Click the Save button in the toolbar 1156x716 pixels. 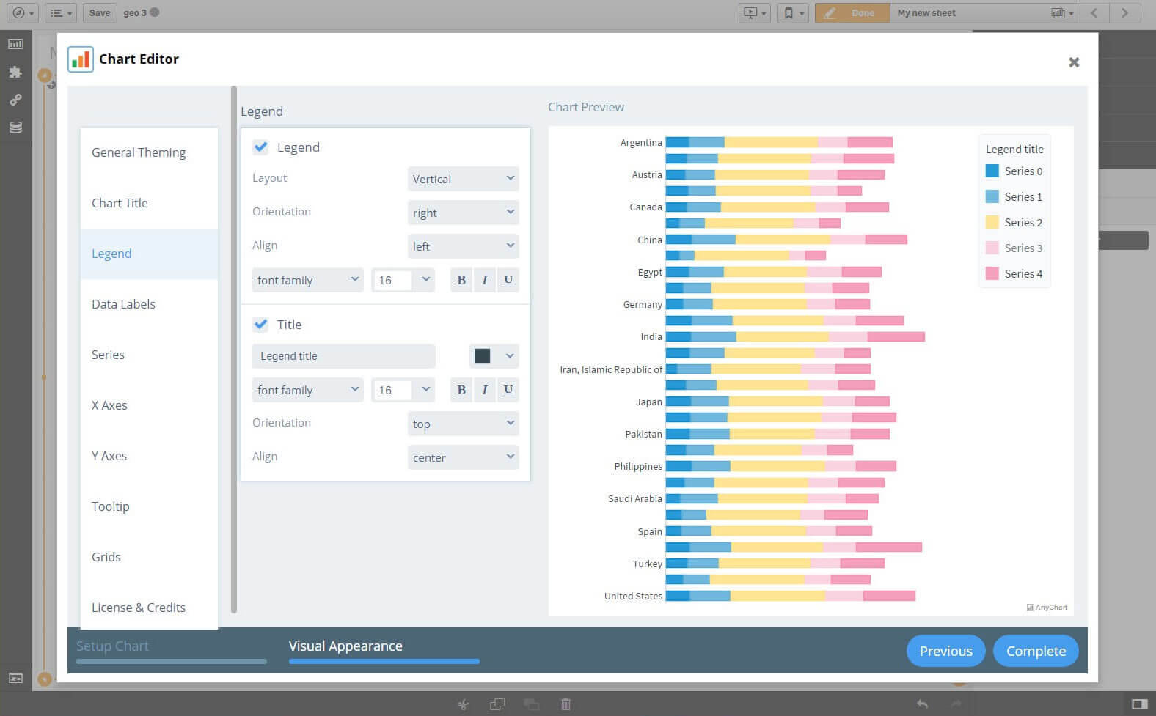tap(100, 12)
